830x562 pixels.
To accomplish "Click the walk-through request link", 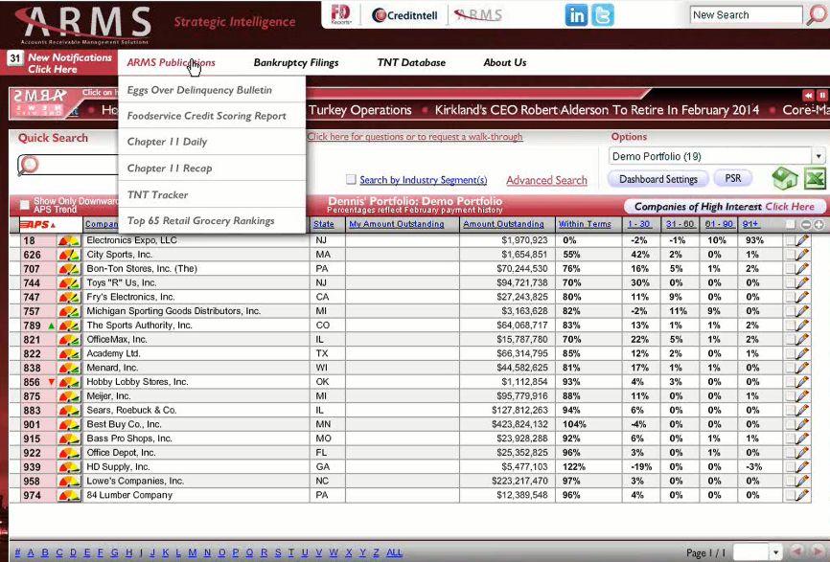I will (x=414, y=136).
